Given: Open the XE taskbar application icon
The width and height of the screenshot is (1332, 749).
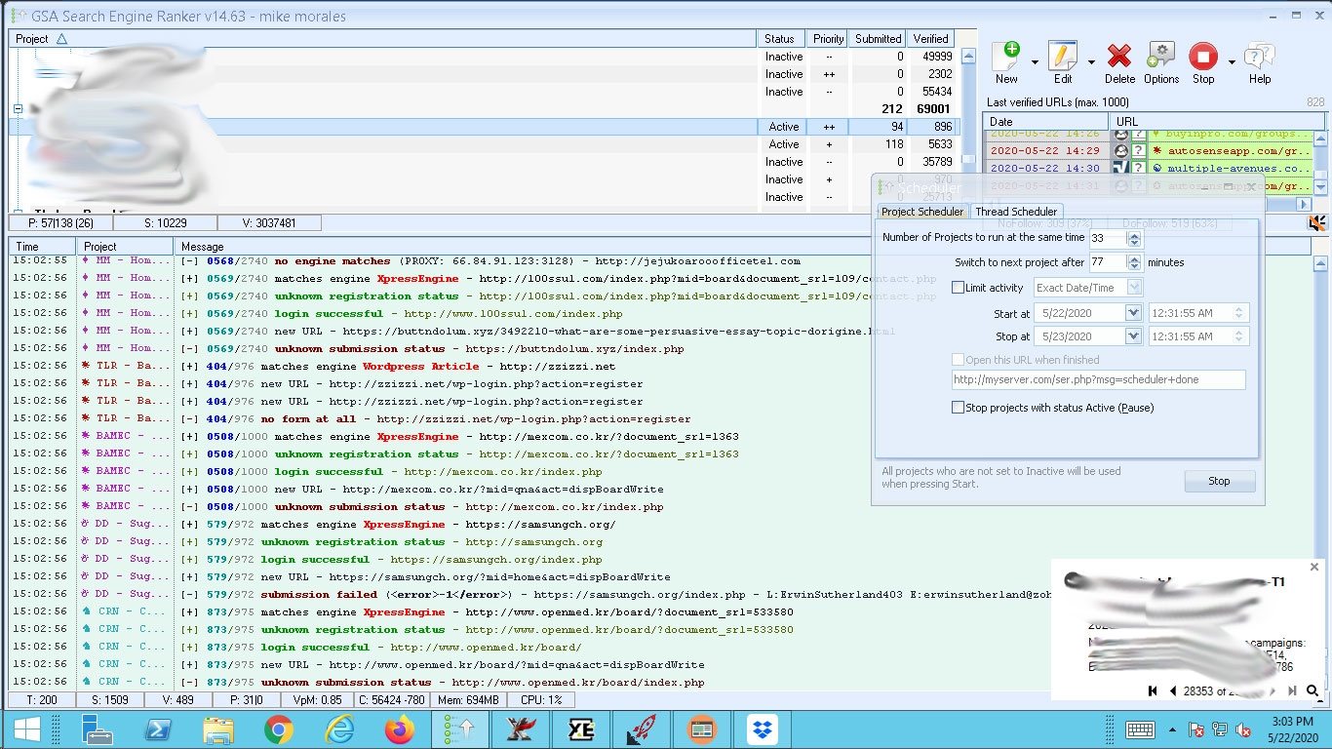Looking at the screenshot, I should pos(580,729).
